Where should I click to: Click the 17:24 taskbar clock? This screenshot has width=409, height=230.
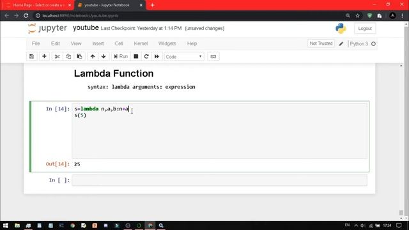pos(387,226)
